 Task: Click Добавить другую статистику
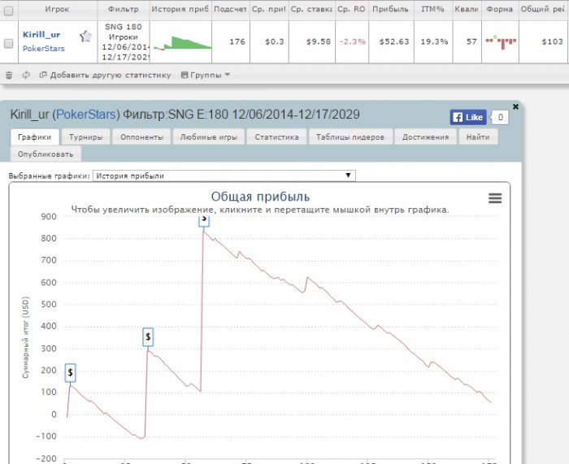tap(105, 75)
